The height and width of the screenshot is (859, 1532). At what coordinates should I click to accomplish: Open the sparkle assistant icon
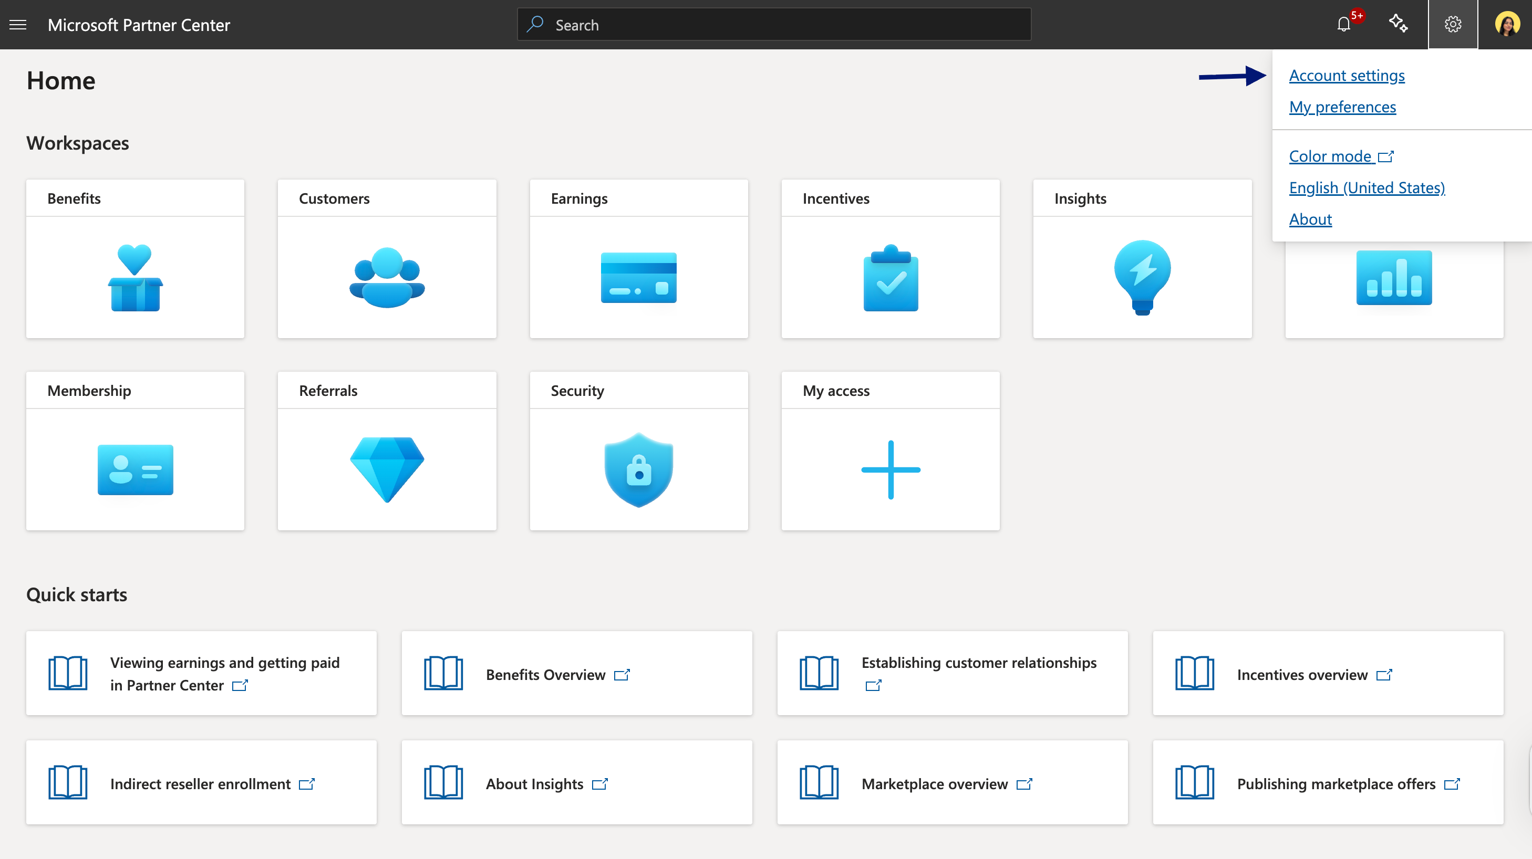click(1398, 24)
